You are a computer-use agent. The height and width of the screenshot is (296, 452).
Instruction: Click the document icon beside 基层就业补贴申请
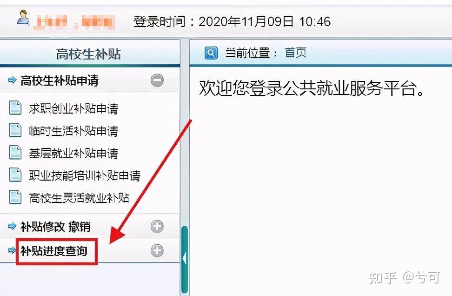(x=15, y=153)
